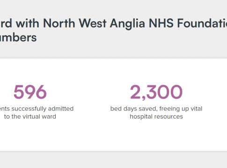Click the word 'West' in the heading
This screenshot has width=227, height=168.
click(x=93, y=23)
